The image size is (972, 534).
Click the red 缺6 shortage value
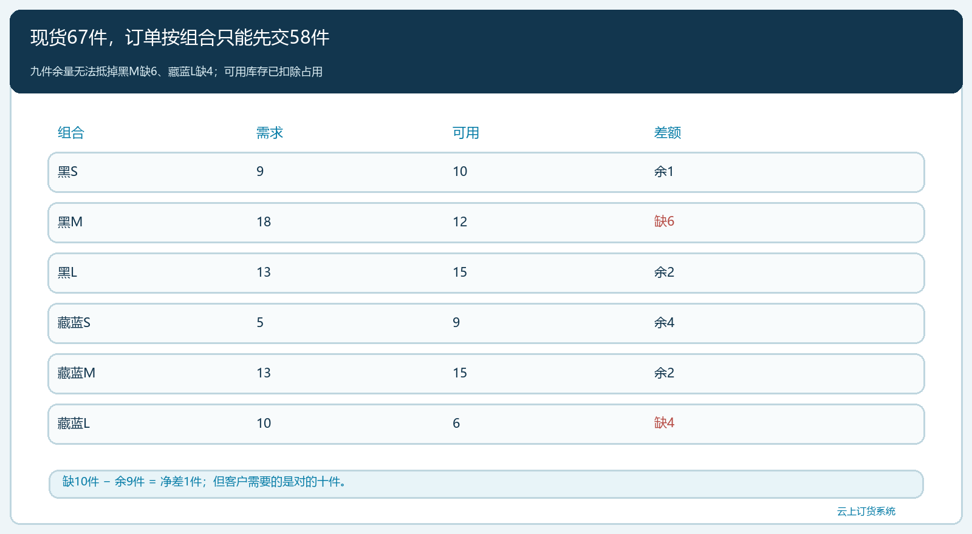pos(664,221)
